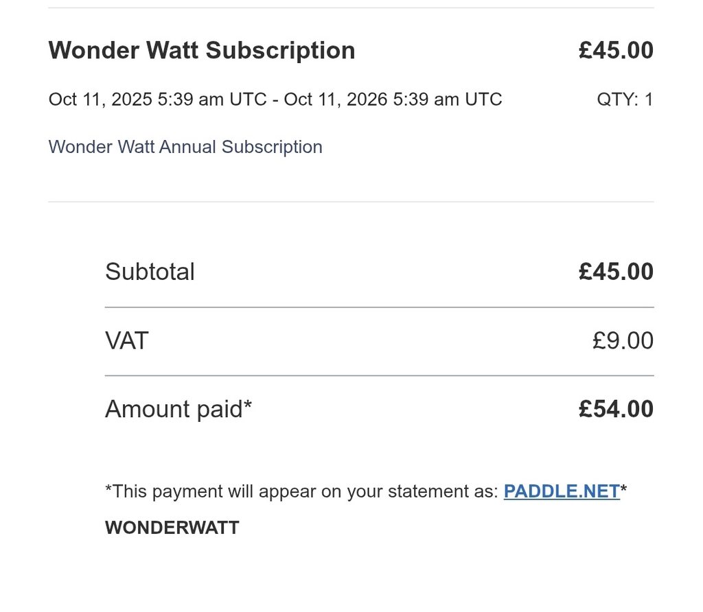The image size is (703, 612).
Task: Click the 'This payment will appear' note
Action: coord(302,491)
